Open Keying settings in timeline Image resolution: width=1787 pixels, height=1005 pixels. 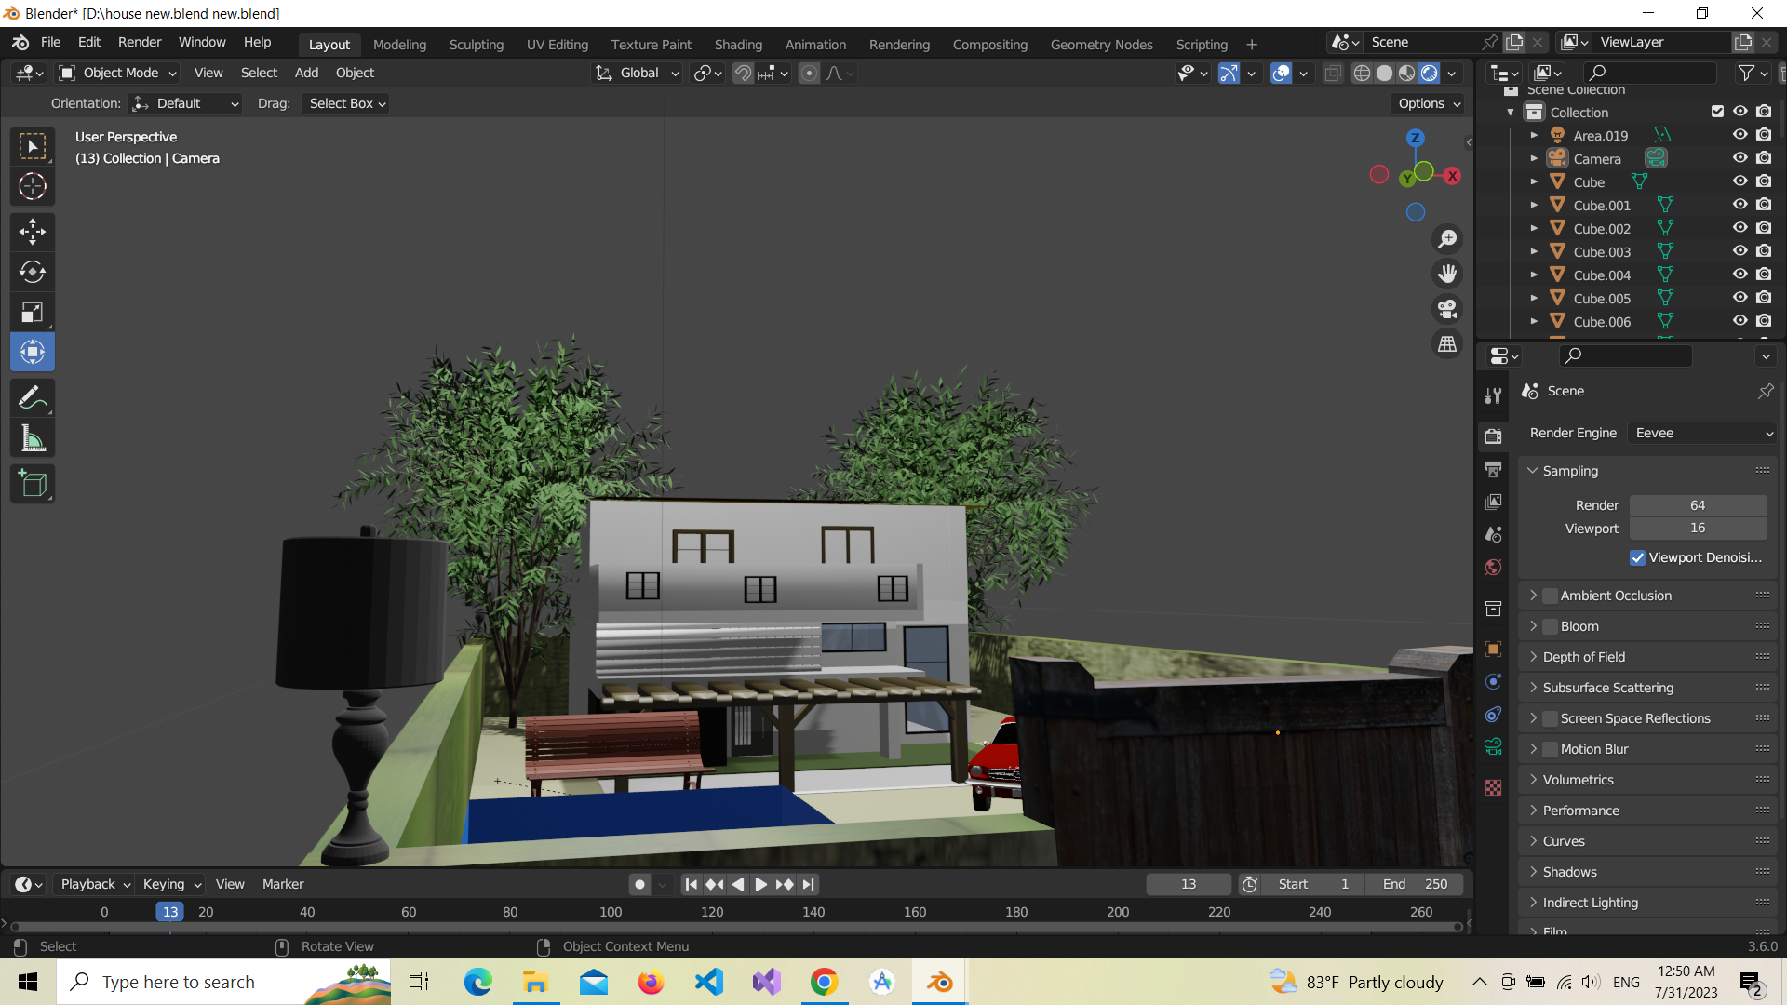pos(172,884)
